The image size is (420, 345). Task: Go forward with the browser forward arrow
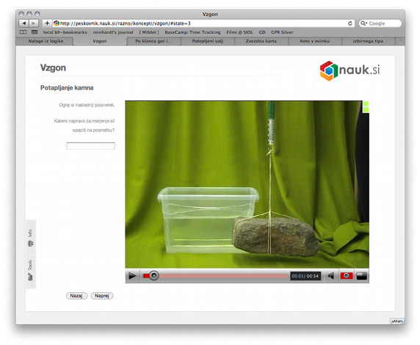click(34, 23)
